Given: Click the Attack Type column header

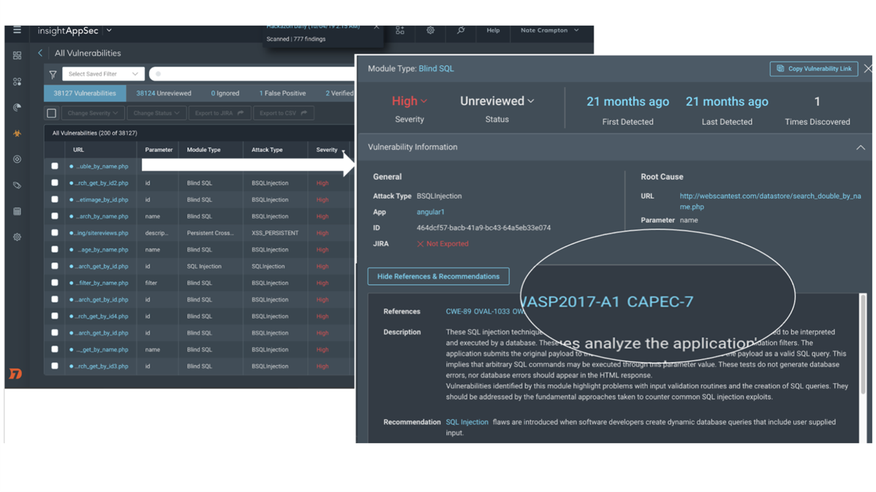Looking at the screenshot, I should pyautogui.click(x=267, y=150).
